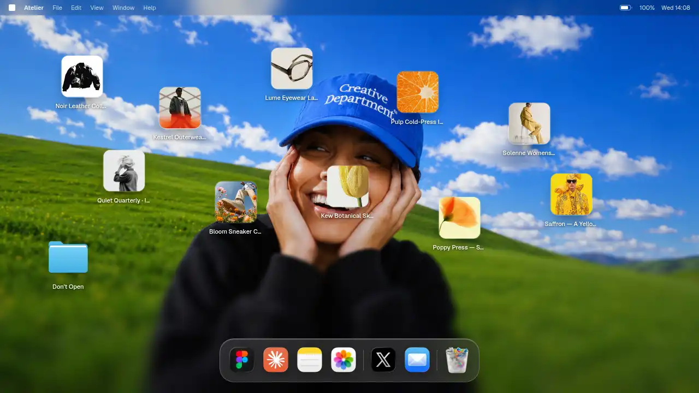Select the Pulp Cold-Press desktop file

[x=418, y=98]
